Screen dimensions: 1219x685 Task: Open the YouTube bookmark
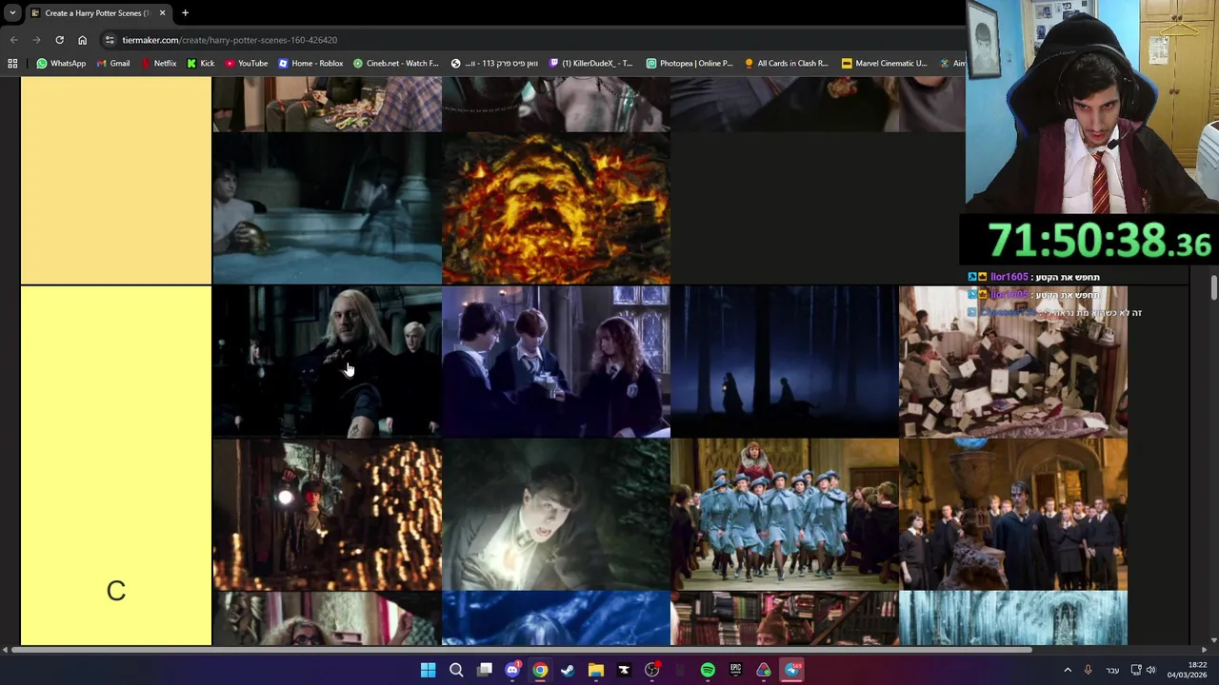pos(246,63)
